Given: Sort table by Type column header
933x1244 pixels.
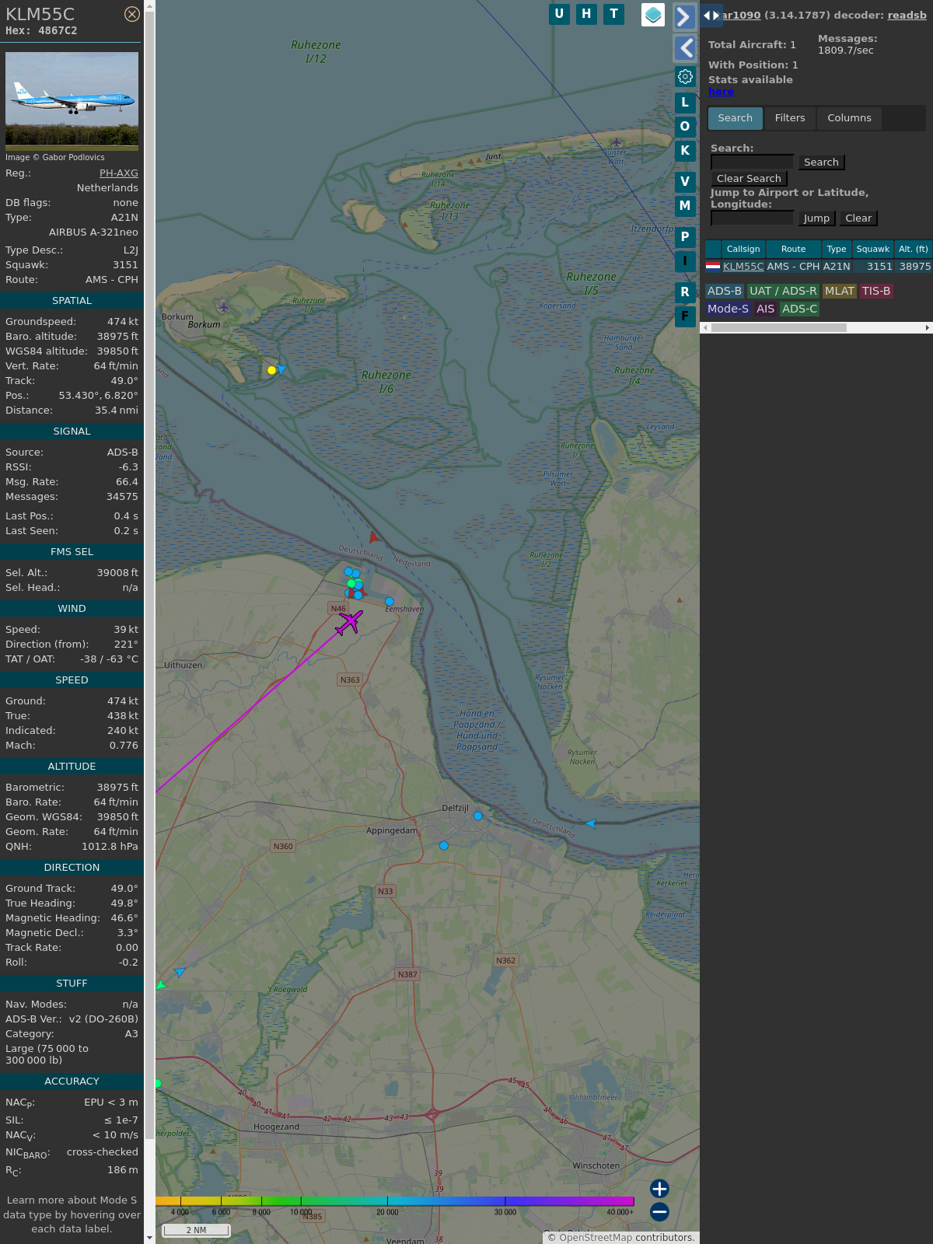Looking at the screenshot, I should 837,249.
